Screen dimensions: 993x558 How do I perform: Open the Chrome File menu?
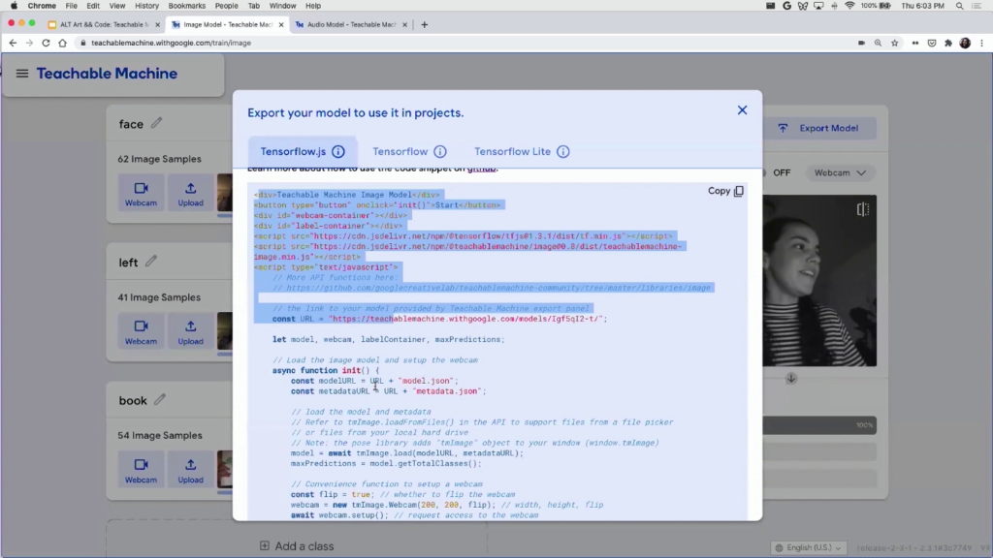click(x=72, y=6)
